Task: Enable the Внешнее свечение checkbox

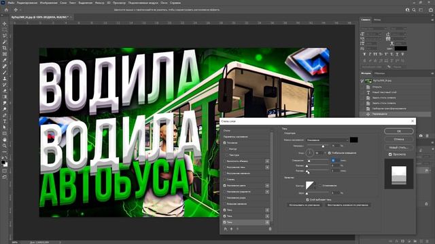Action: click(x=225, y=204)
